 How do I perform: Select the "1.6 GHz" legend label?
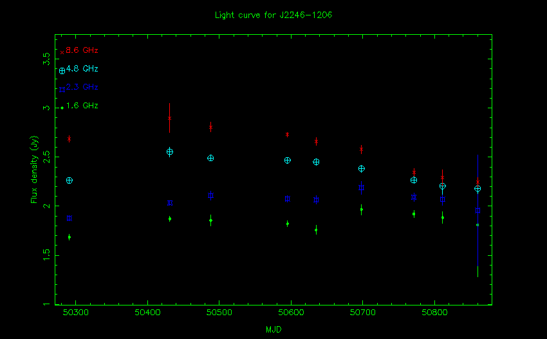pyautogui.click(x=82, y=106)
